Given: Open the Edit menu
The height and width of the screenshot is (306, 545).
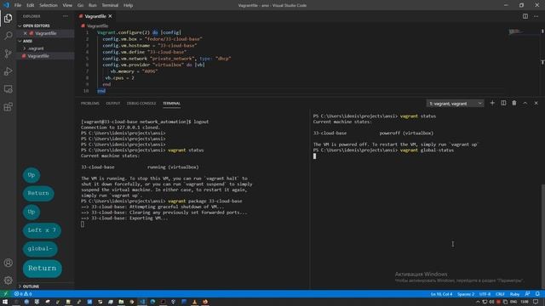Looking at the screenshot, I should (x=31, y=5).
